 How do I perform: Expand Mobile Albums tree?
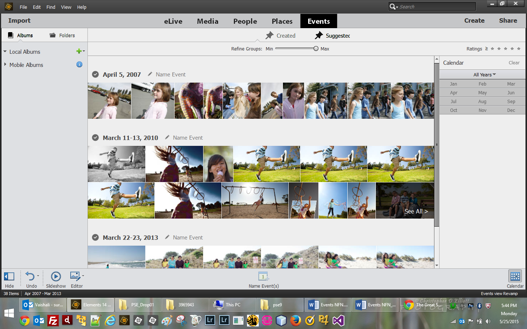point(5,64)
